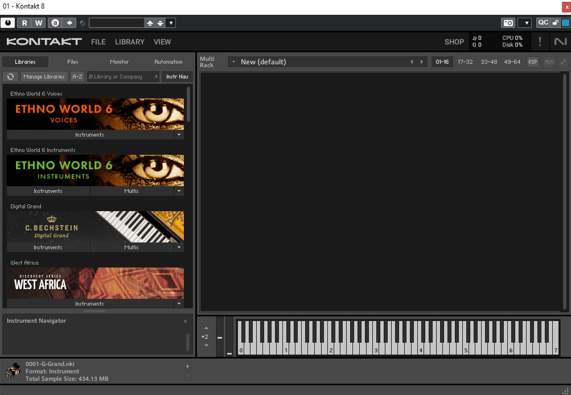Viewport: 571px width, 395px height.
Task: Click the Ethno World 6 Voices banner
Action: pyautogui.click(x=96, y=114)
